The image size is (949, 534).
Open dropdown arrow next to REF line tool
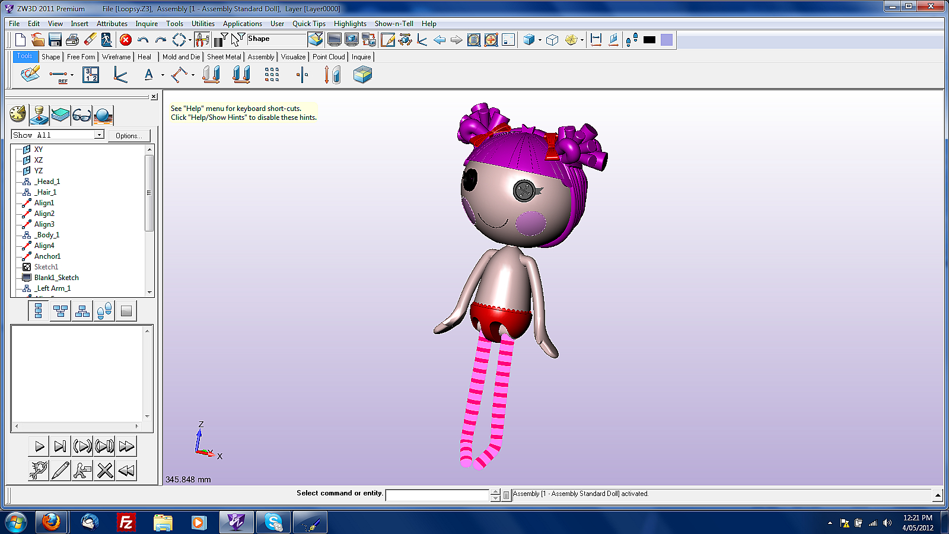(72, 75)
